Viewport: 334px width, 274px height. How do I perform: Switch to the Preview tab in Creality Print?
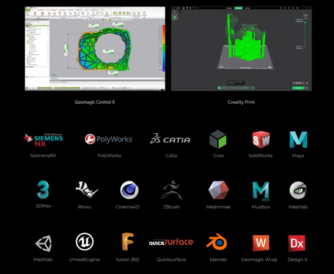tap(238, 8)
